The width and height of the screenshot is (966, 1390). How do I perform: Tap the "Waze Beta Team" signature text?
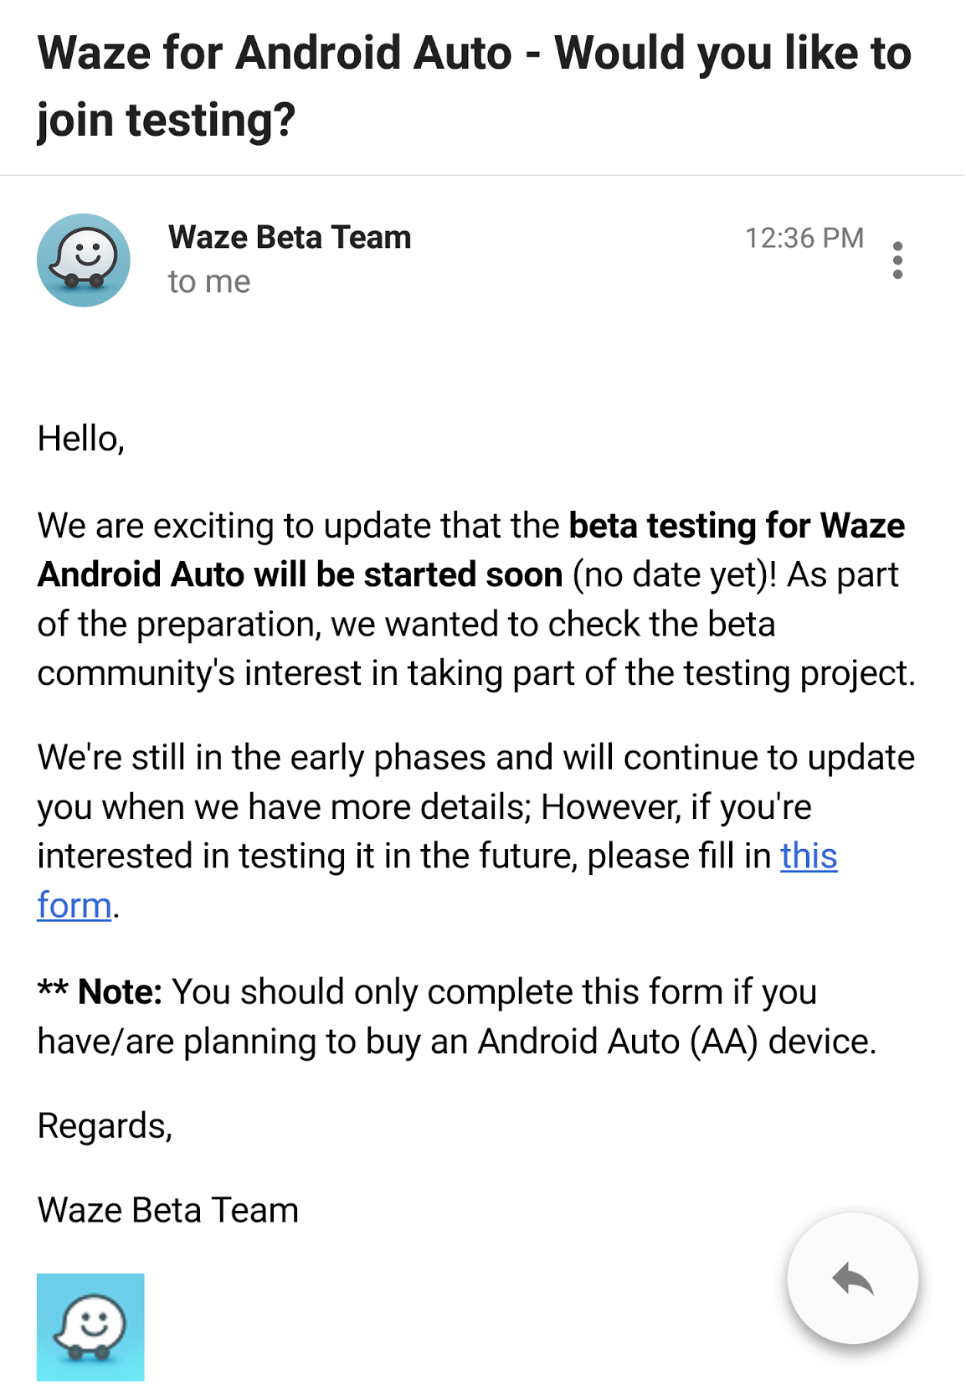[168, 1210]
